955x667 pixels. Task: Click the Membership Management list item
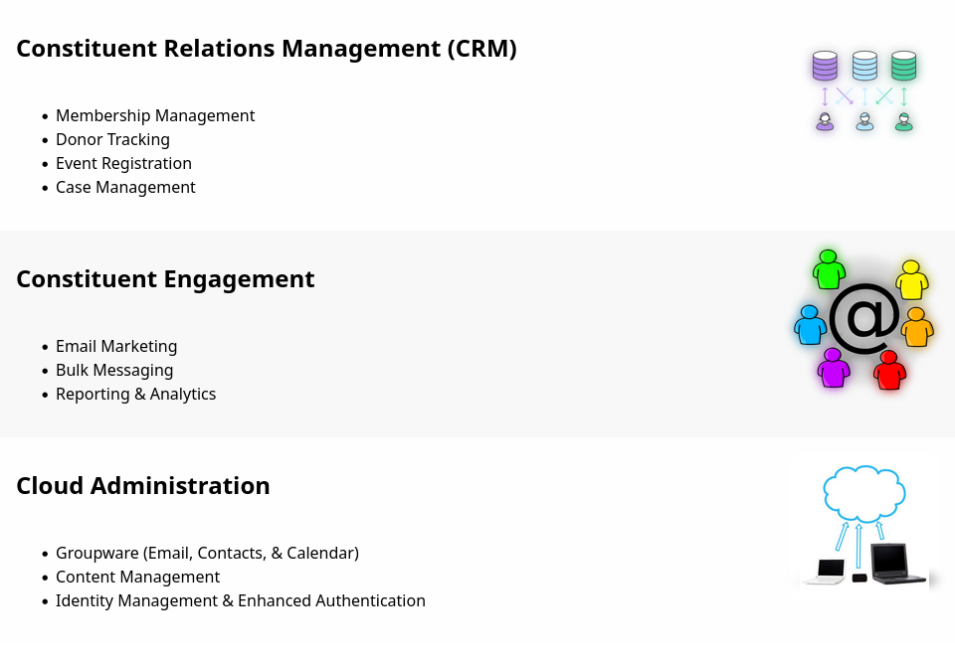point(155,115)
